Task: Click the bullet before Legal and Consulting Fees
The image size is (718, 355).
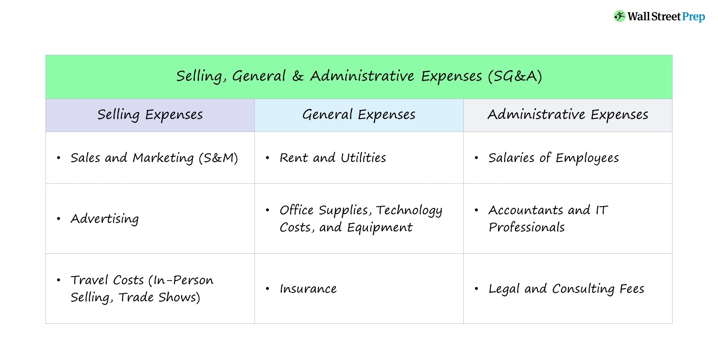Action: tap(476, 289)
